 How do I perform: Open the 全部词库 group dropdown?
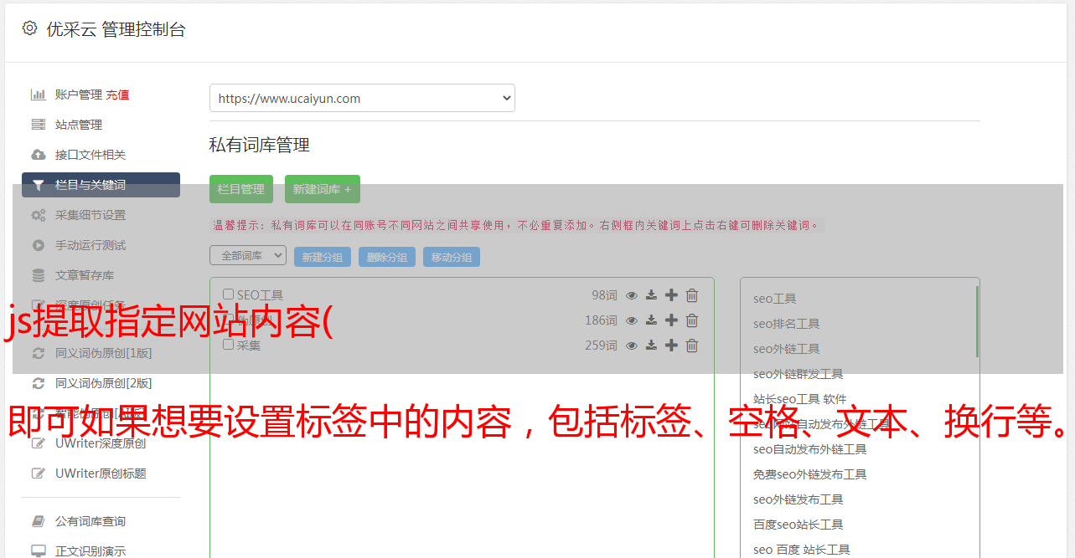(x=248, y=255)
